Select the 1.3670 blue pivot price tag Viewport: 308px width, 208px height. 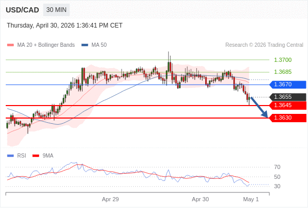point(288,85)
